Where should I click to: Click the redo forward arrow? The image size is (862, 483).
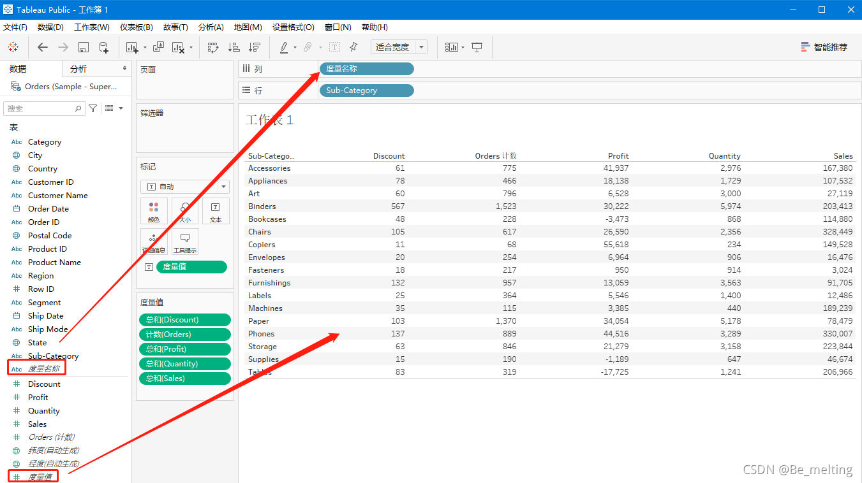tap(63, 47)
